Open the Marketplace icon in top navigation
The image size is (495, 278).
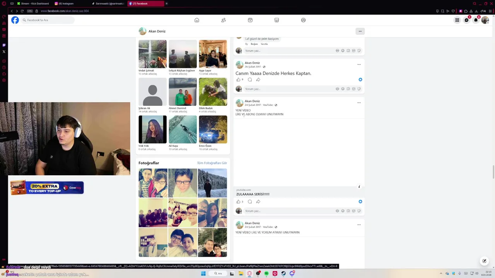pos(277,20)
